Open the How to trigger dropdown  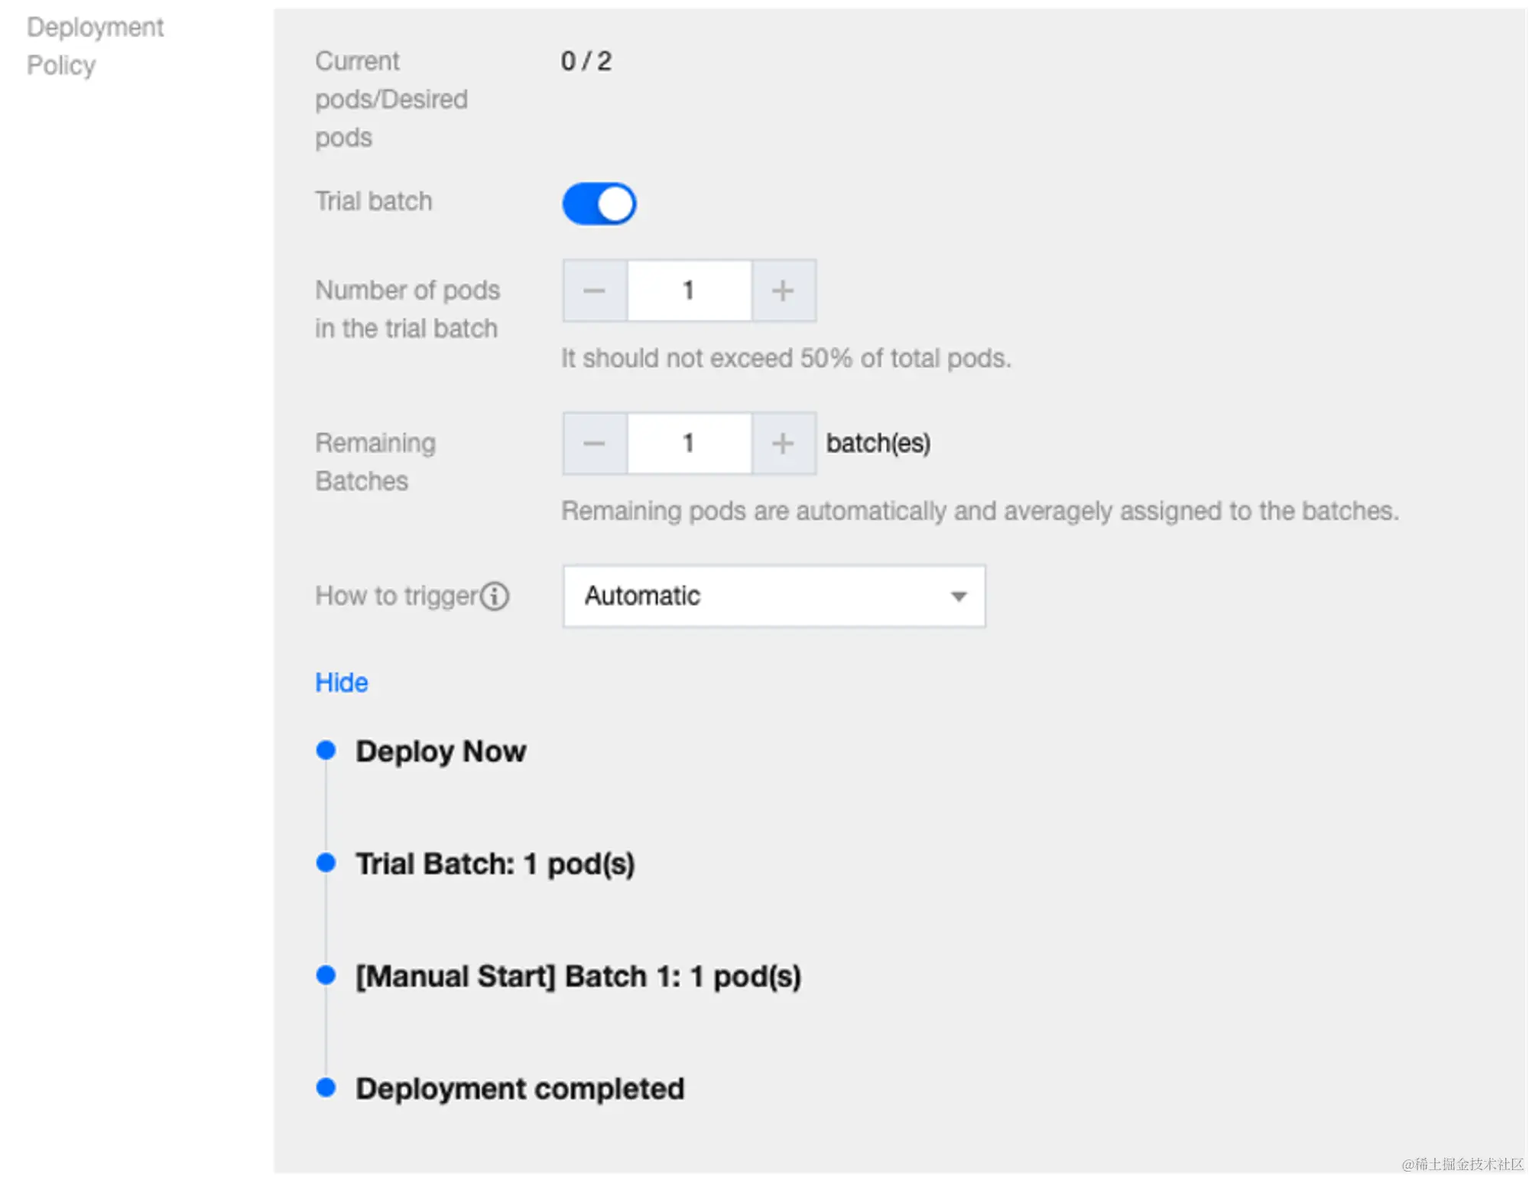point(772,596)
